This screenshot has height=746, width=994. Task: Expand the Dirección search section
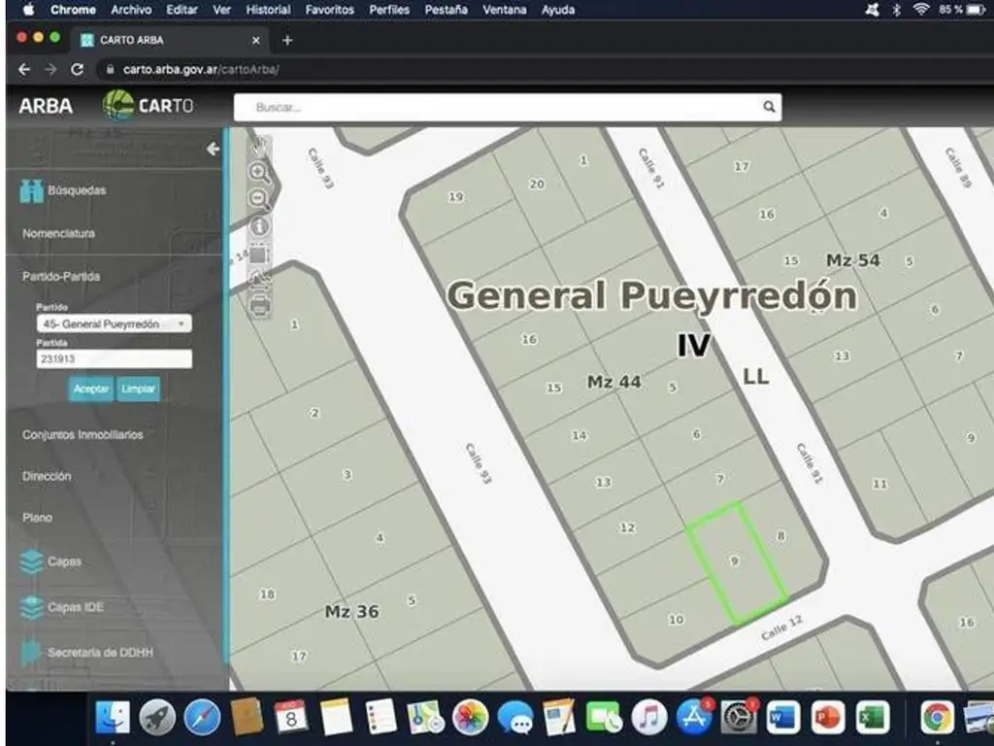pyautogui.click(x=47, y=477)
